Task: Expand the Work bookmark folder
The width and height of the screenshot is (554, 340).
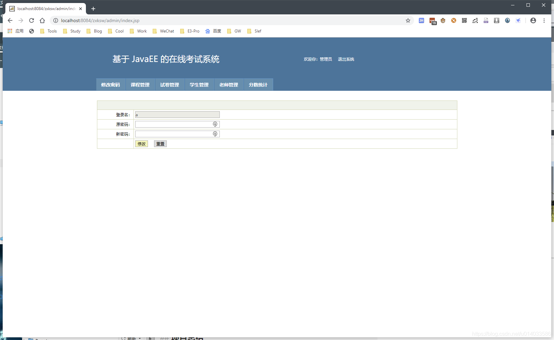Action: (138, 31)
